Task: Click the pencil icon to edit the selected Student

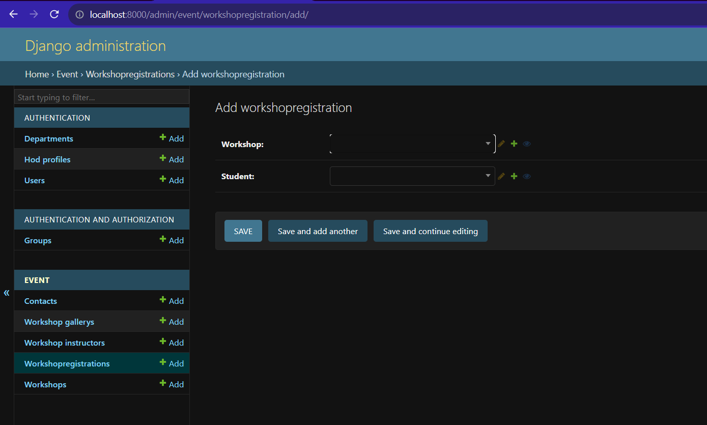Action: [501, 176]
